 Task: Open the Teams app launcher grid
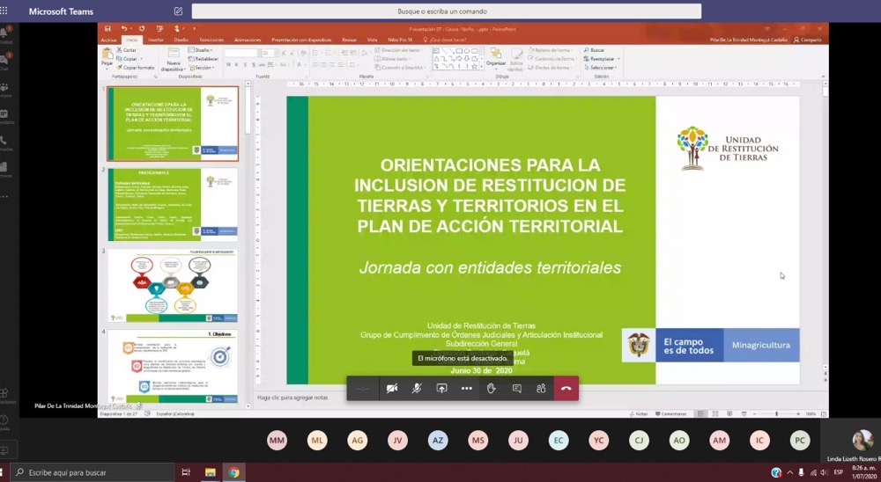[4, 11]
